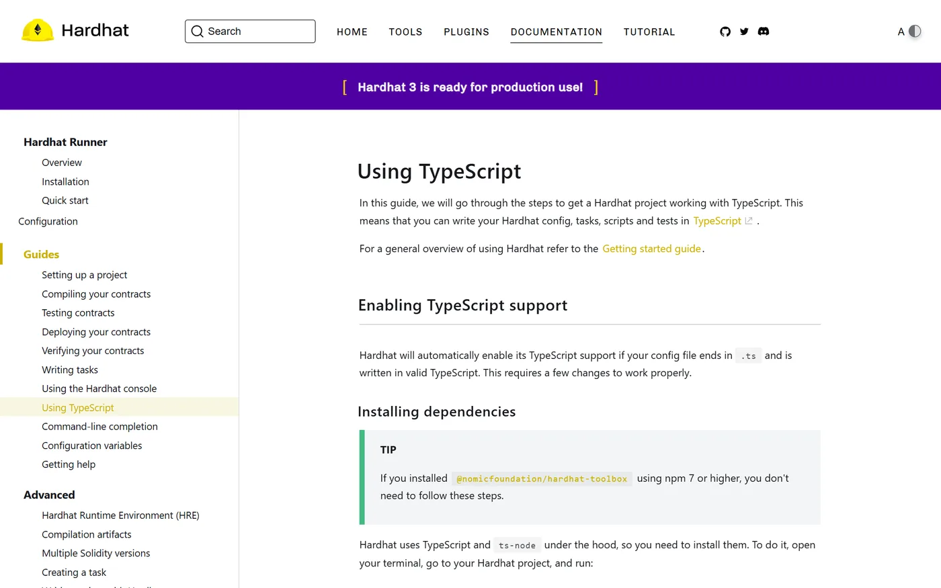Open Using the Hardhat console guide
The height and width of the screenshot is (588, 941).
point(99,388)
